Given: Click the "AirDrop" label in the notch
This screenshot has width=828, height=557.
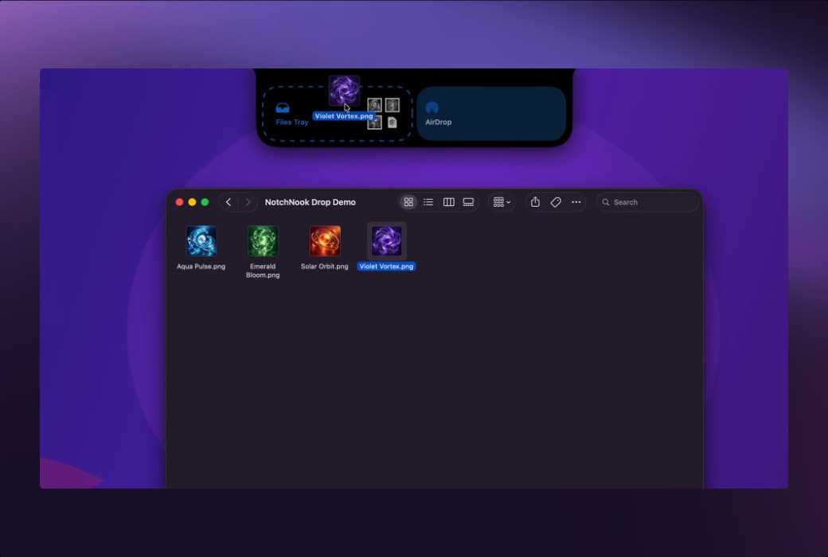Looking at the screenshot, I should click(439, 122).
